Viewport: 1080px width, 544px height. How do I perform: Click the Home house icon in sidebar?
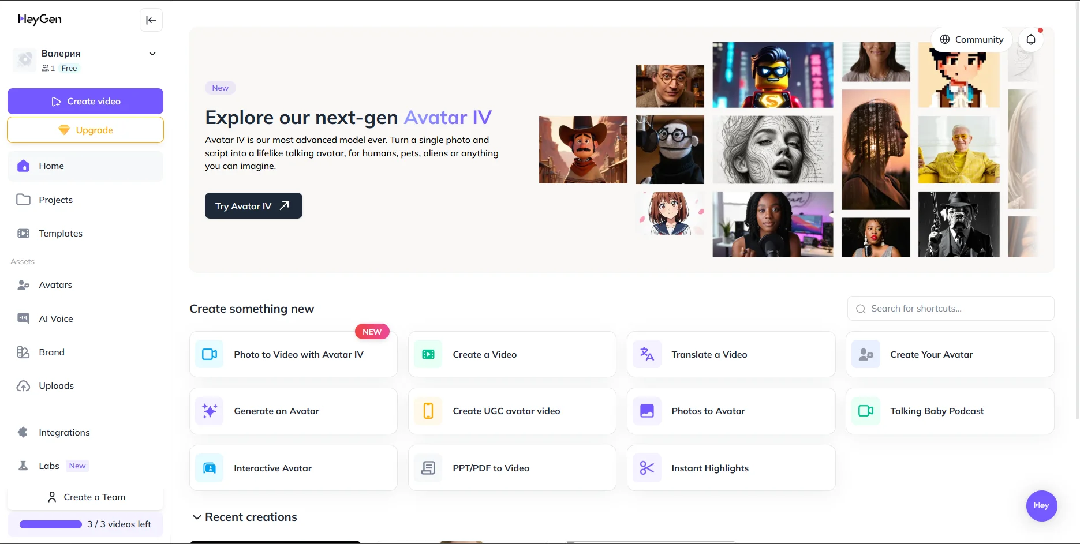(23, 166)
